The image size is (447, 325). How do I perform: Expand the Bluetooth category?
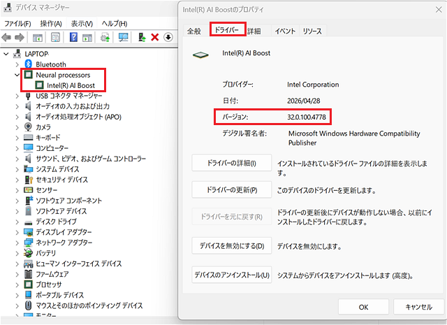[17, 64]
